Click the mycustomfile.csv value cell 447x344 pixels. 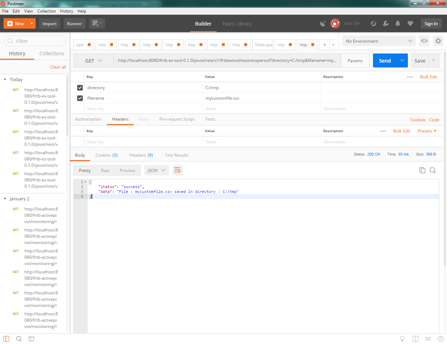point(262,98)
